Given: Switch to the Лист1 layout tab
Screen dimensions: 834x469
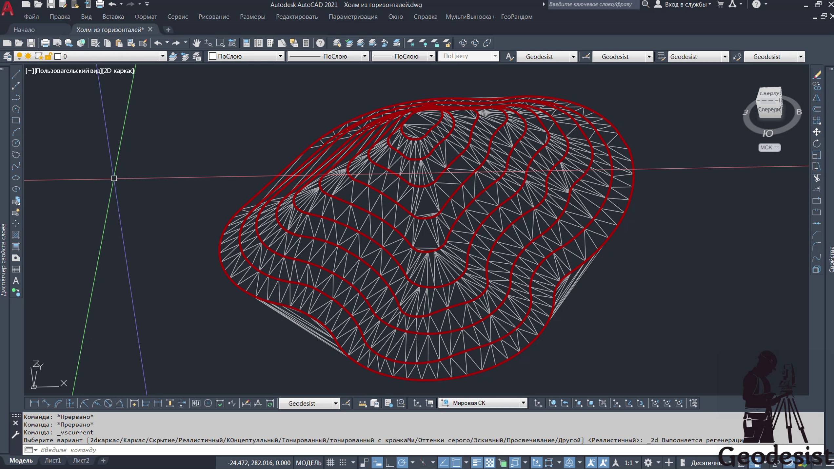Looking at the screenshot, I should click(52, 460).
